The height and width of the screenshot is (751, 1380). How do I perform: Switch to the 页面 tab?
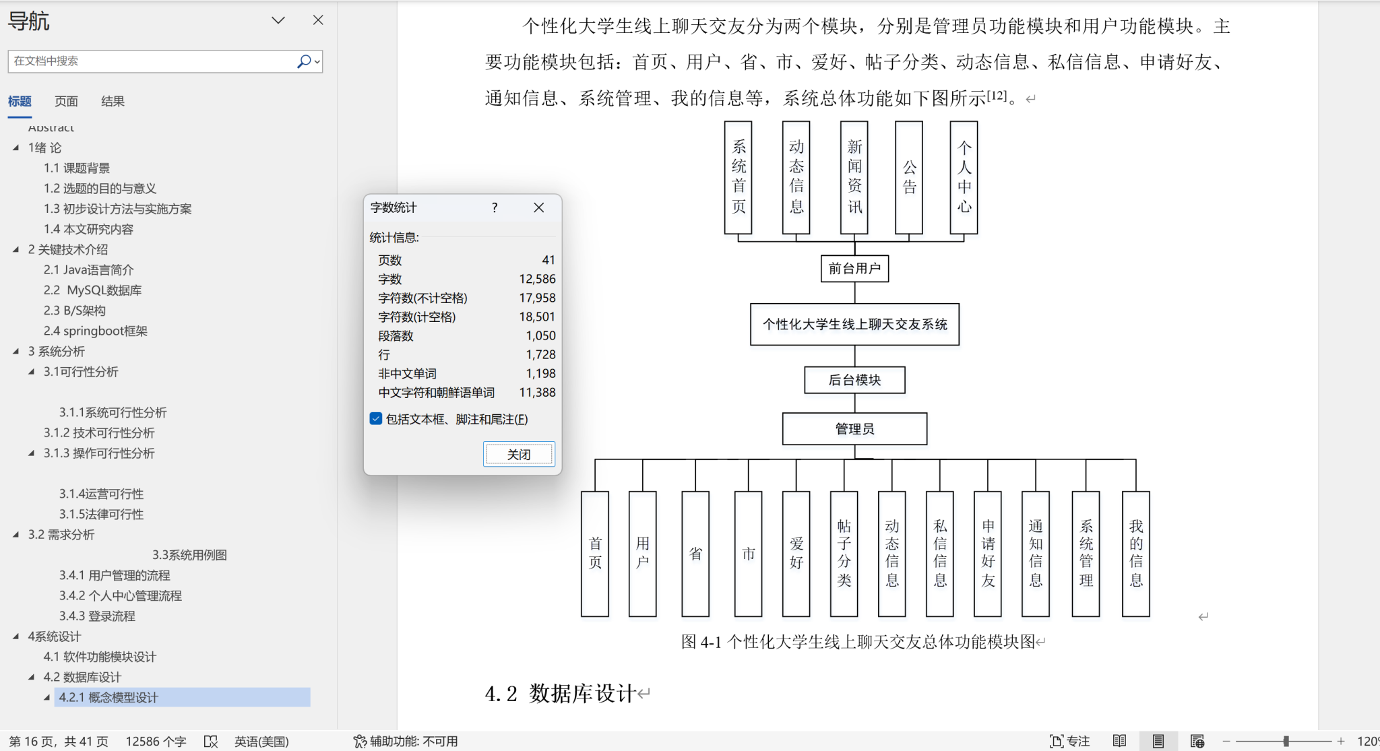click(65, 101)
